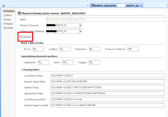The width and height of the screenshot is (168, 117).
Task: Click the Temporary Indexes prefix field
Action: coord(133,49)
